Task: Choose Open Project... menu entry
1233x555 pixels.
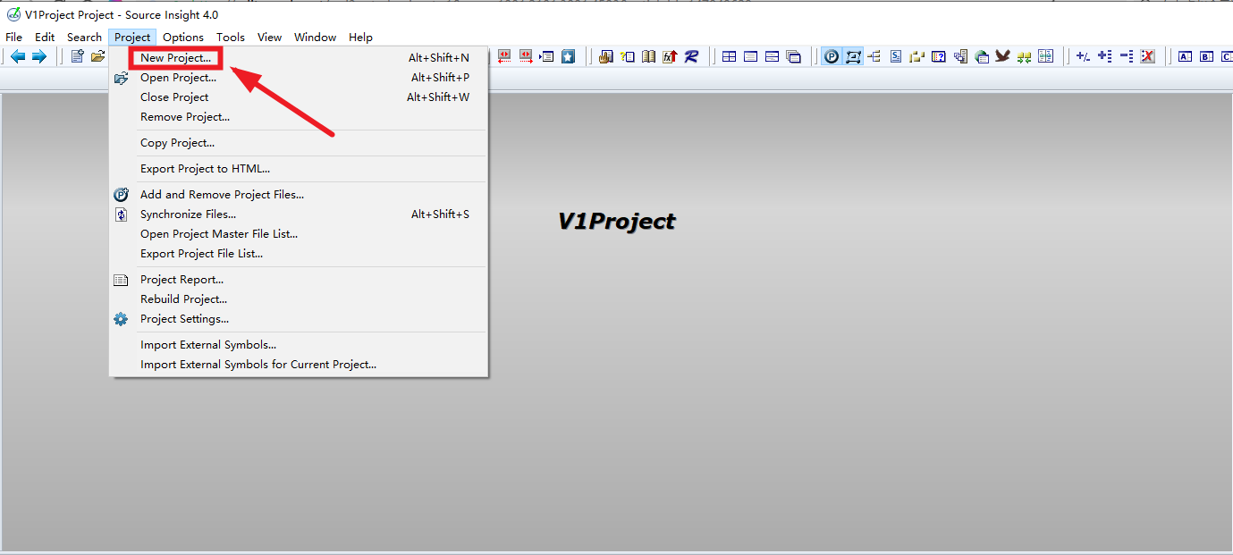Action: 299,78
